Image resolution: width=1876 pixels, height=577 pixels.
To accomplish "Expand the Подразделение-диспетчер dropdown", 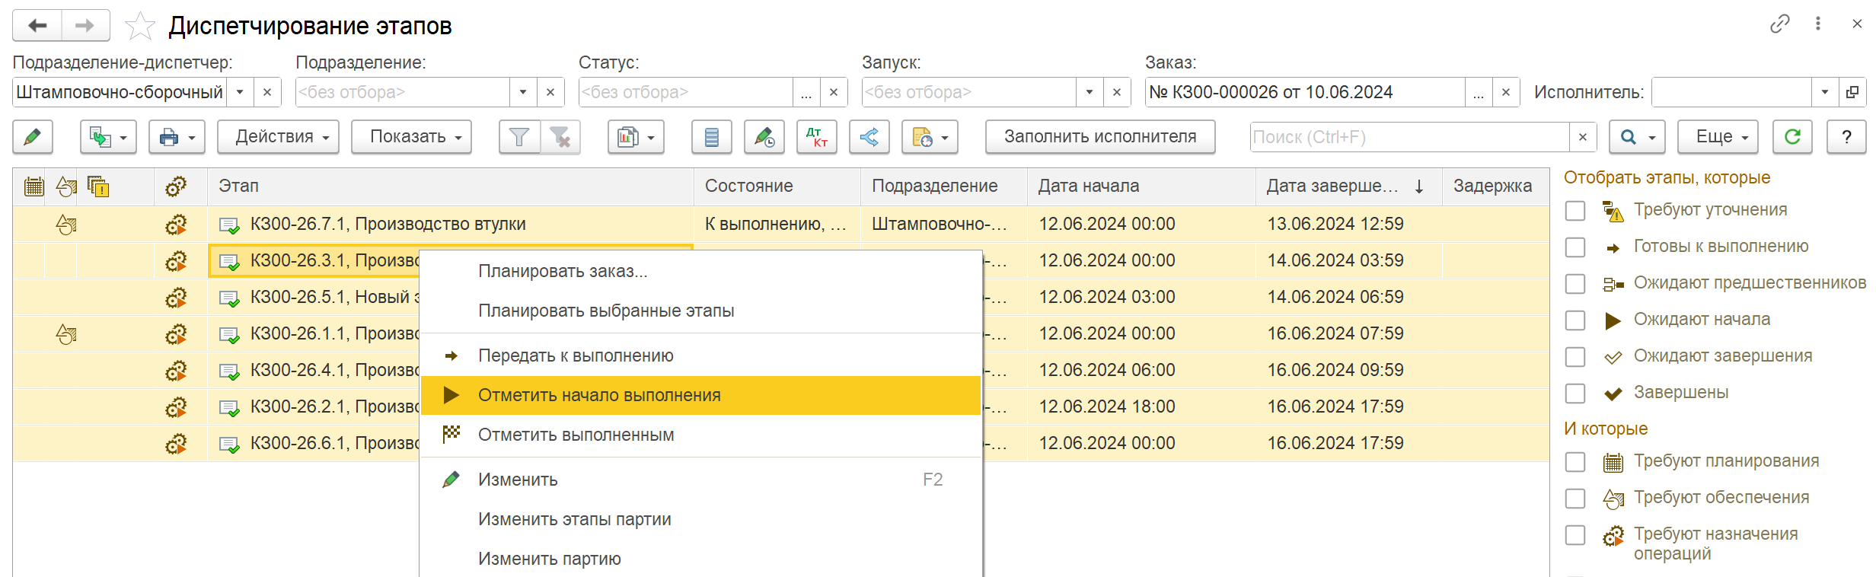I will click(240, 92).
